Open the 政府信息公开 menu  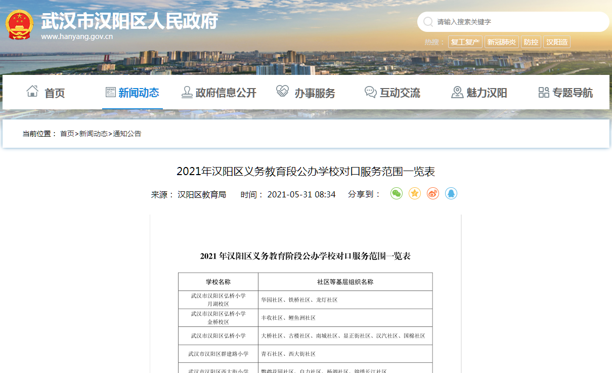[x=225, y=93]
